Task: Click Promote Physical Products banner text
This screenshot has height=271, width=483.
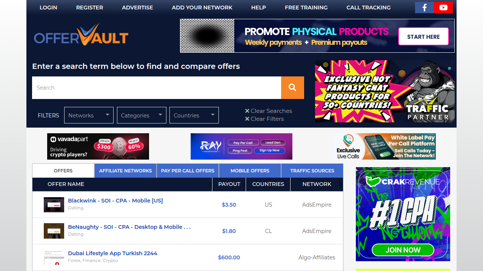Action: pyautogui.click(x=317, y=31)
